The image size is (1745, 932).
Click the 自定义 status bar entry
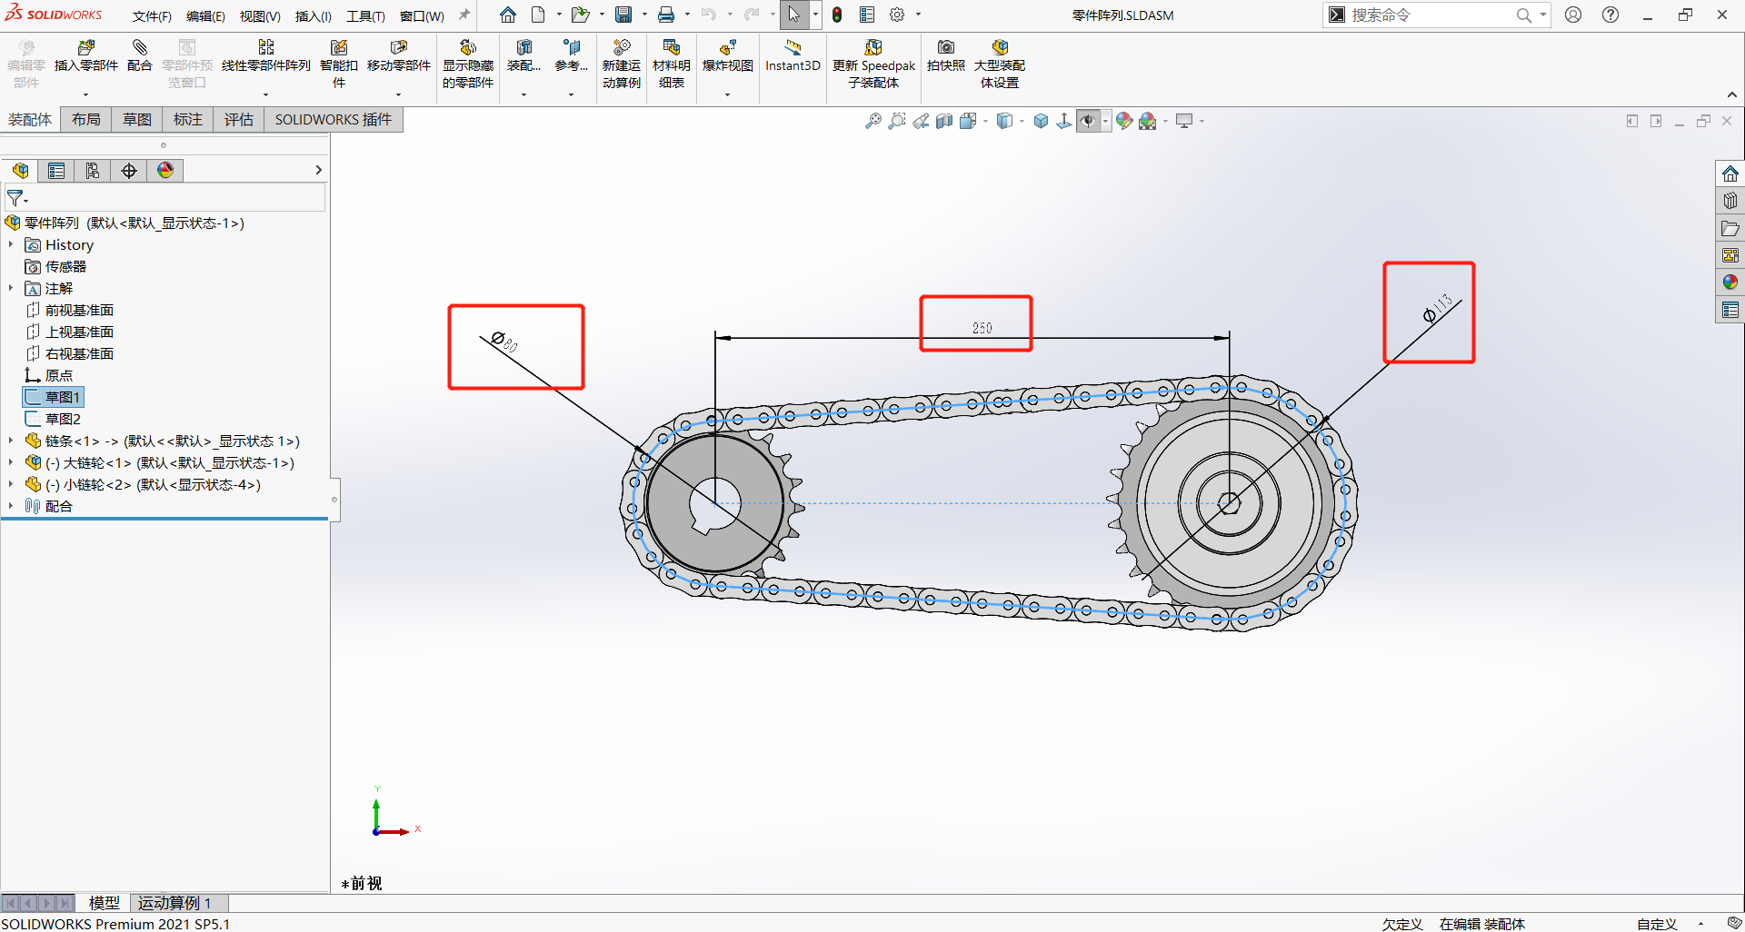pyautogui.click(x=1657, y=924)
